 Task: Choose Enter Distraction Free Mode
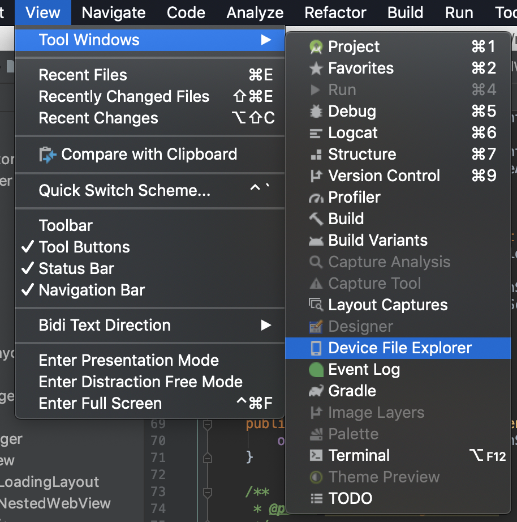[150, 382]
